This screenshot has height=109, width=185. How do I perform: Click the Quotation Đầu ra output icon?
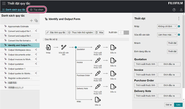(113, 47)
